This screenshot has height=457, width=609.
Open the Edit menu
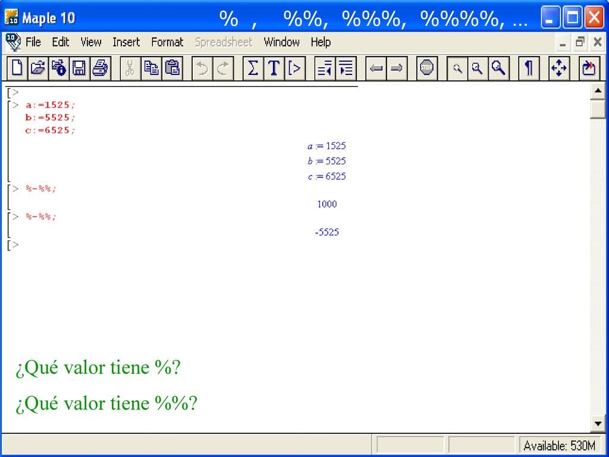[61, 42]
